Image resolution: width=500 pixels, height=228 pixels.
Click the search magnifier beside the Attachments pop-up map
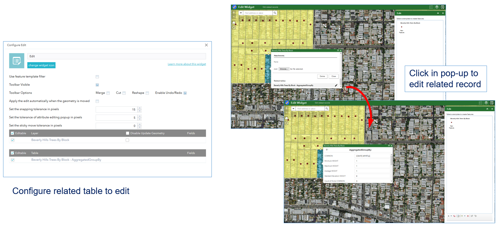coord(275,13)
